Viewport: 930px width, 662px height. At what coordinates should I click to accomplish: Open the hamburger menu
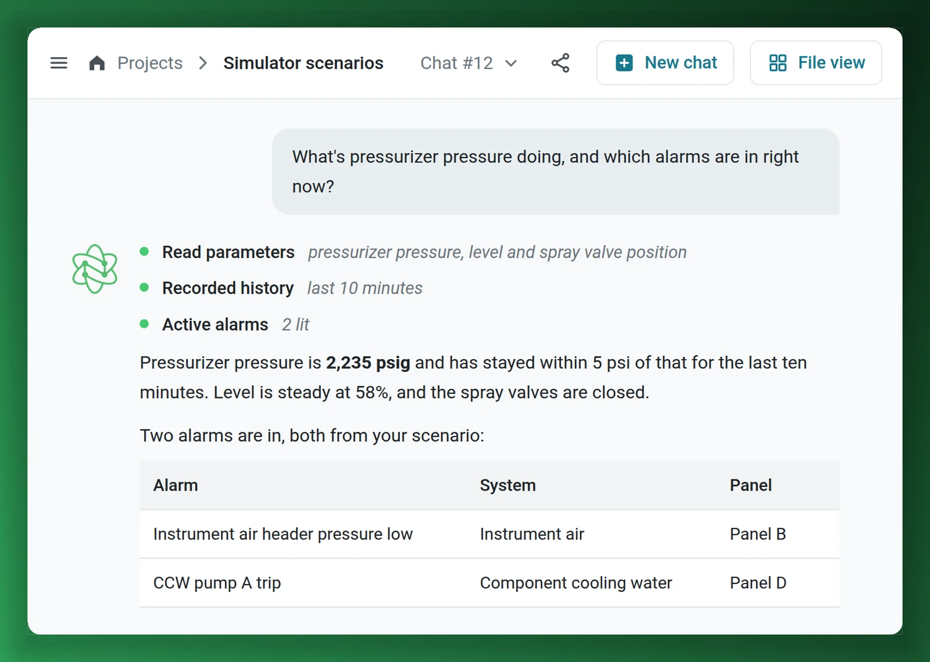click(x=59, y=63)
